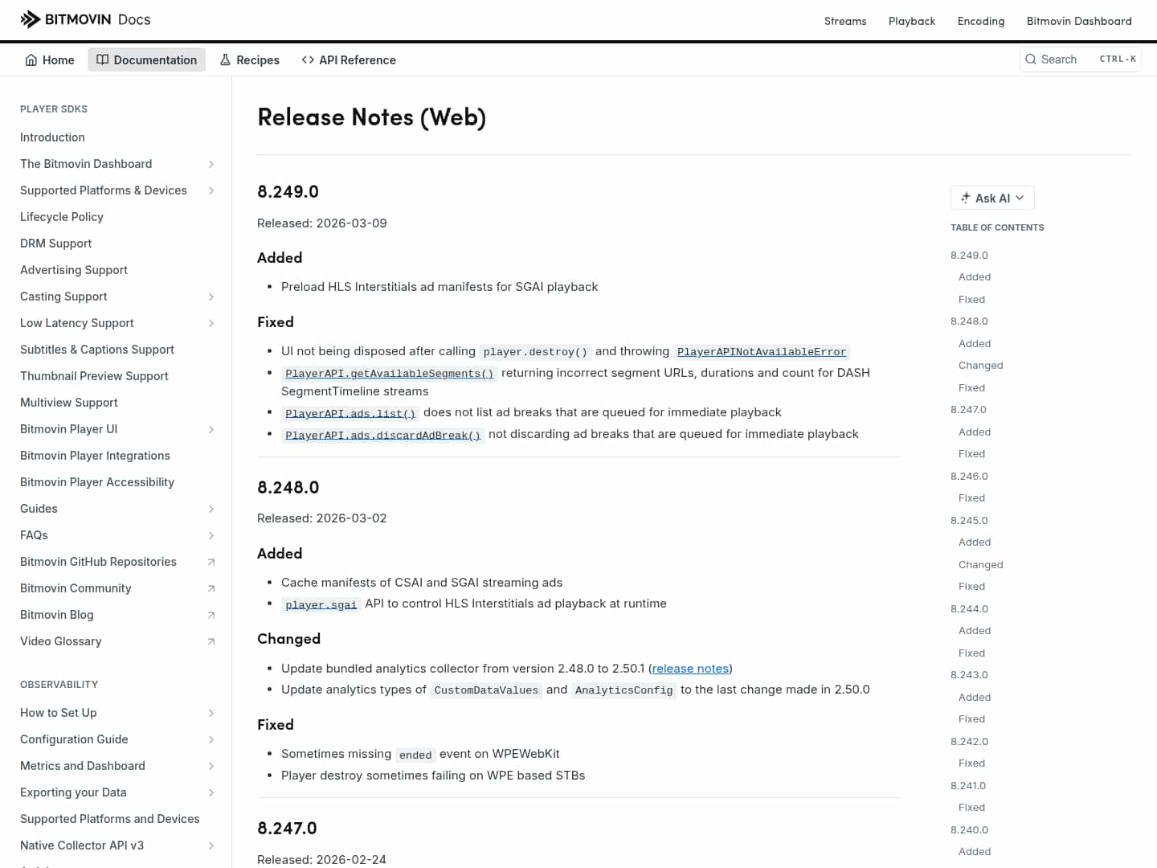Open Multiview Support sidebar page

coord(69,403)
